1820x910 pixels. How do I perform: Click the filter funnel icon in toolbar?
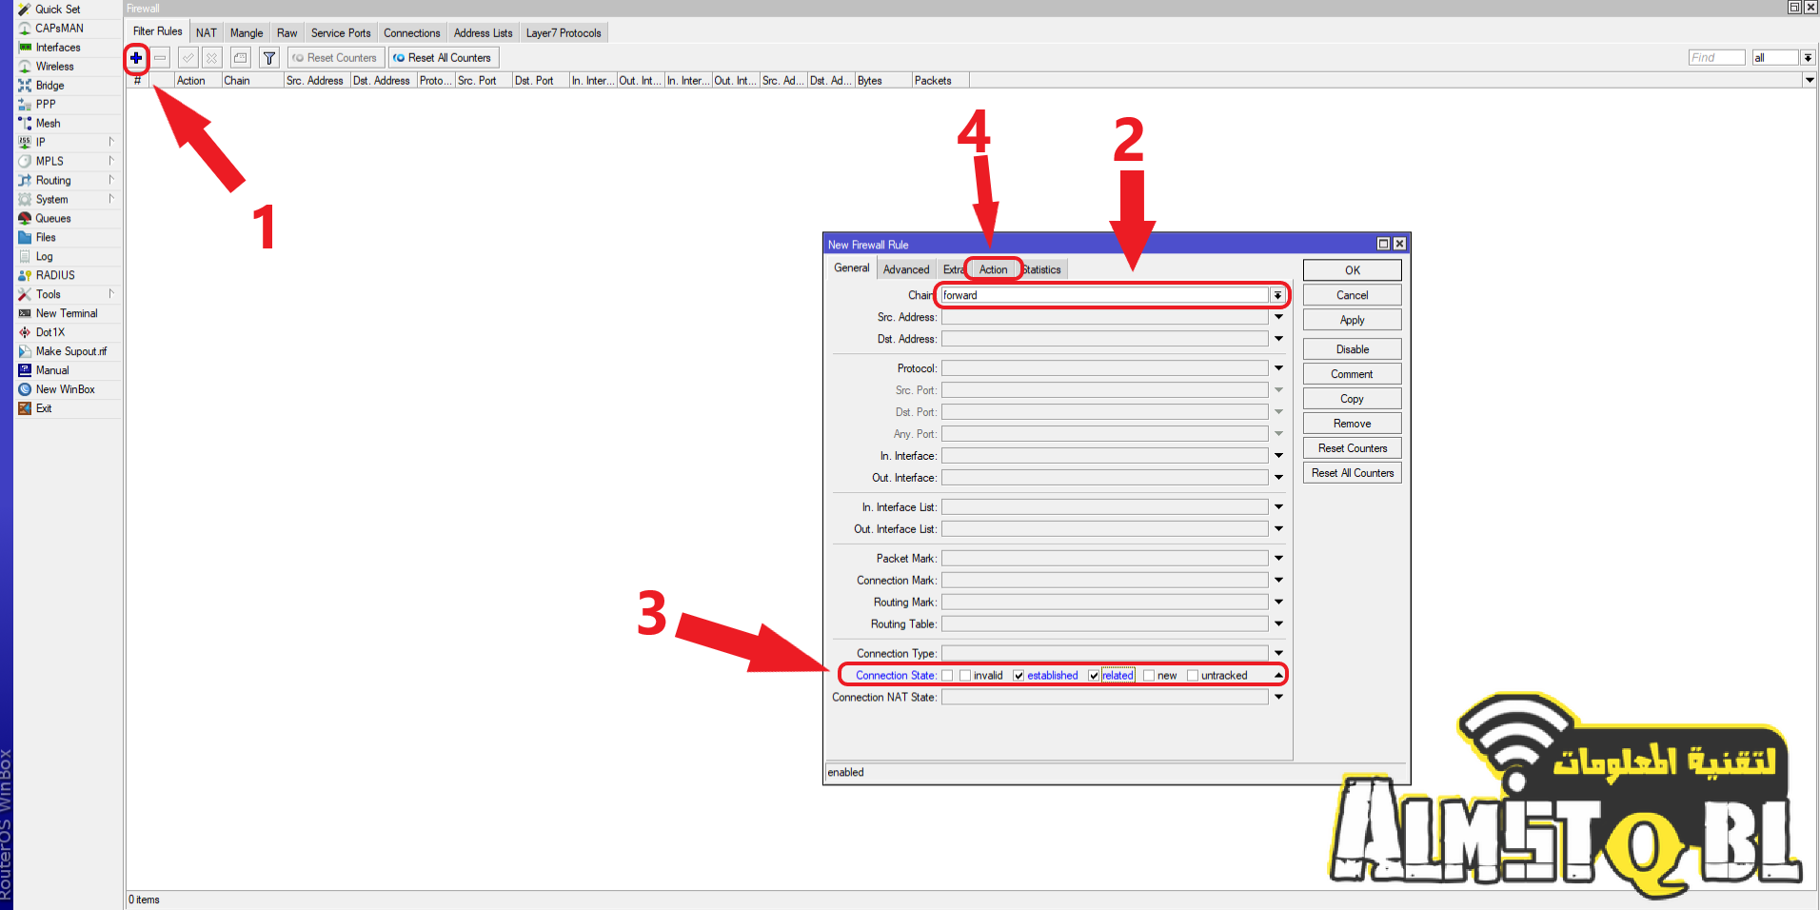[269, 58]
